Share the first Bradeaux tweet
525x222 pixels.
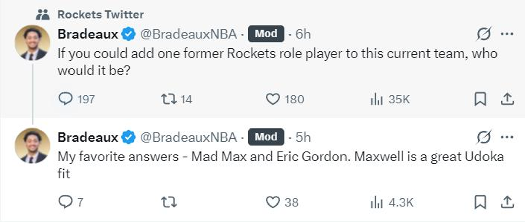507,99
